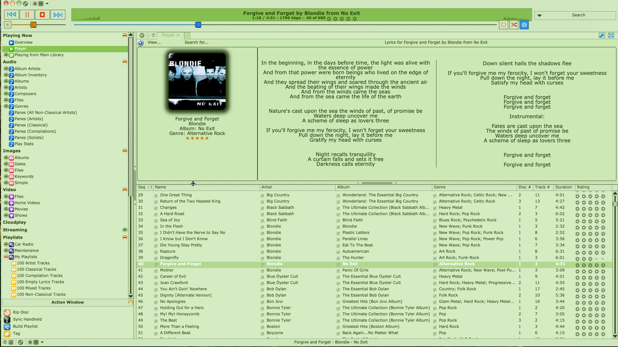Open Panes (Classical) view
The height and width of the screenshot is (347, 618).
tap(31, 125)
